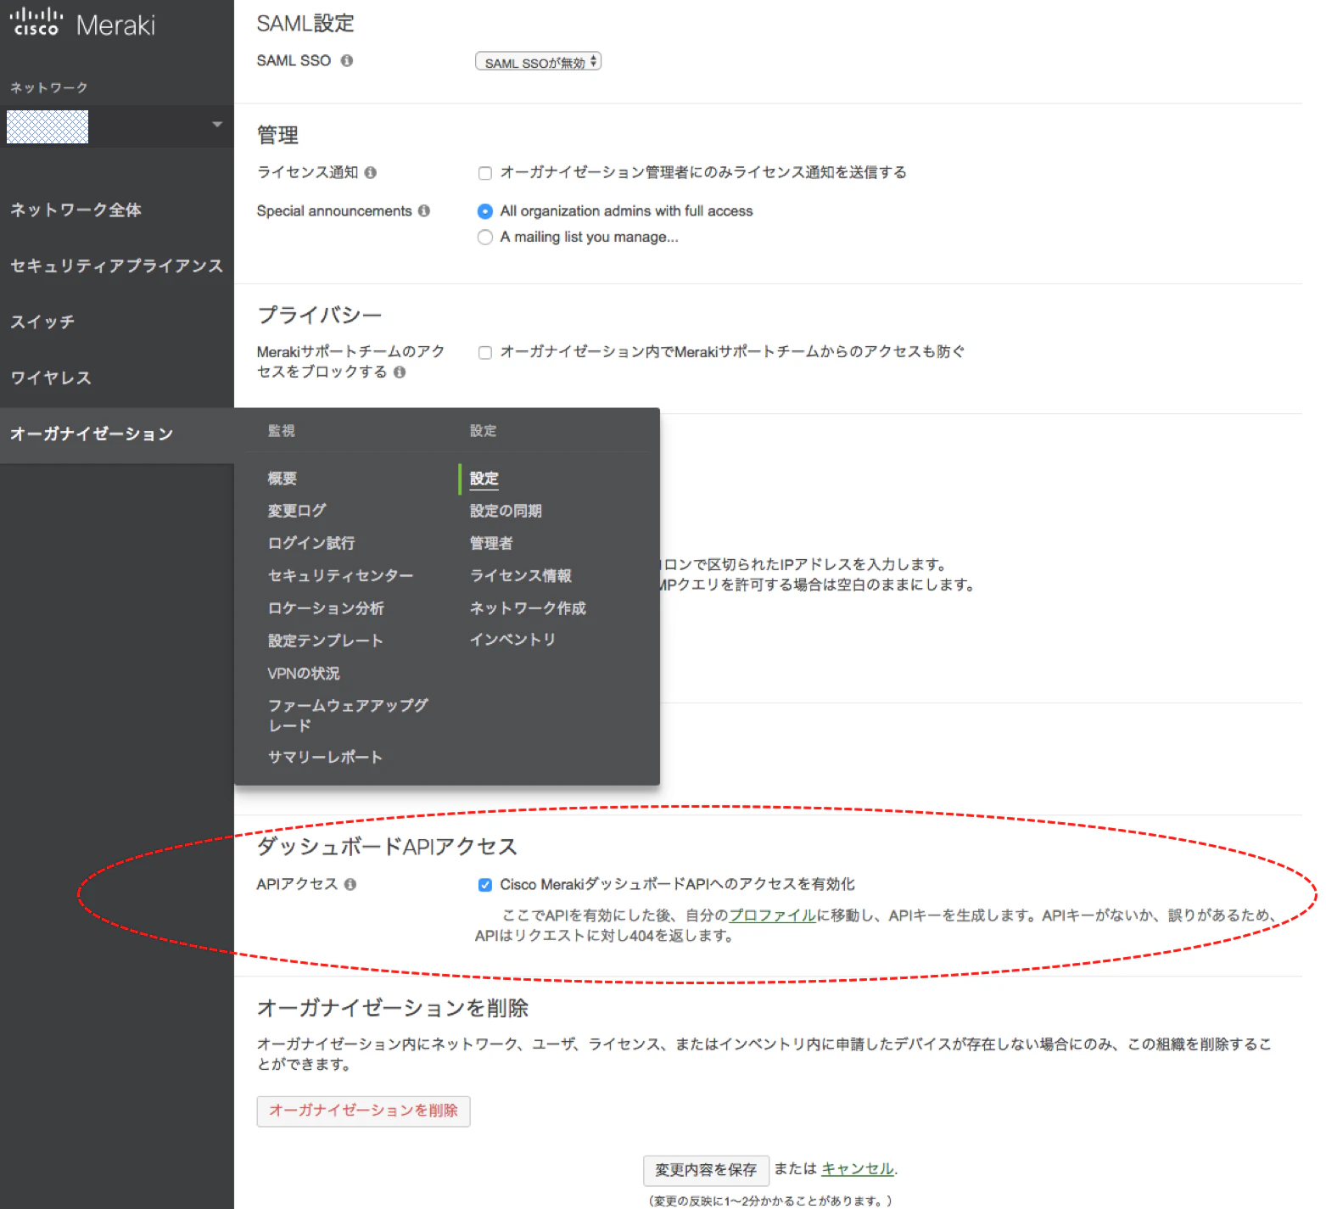Open ネットワーク作成 menu item

528,608
